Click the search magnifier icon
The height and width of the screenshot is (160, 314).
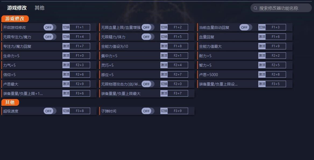(x=255, y=8)
